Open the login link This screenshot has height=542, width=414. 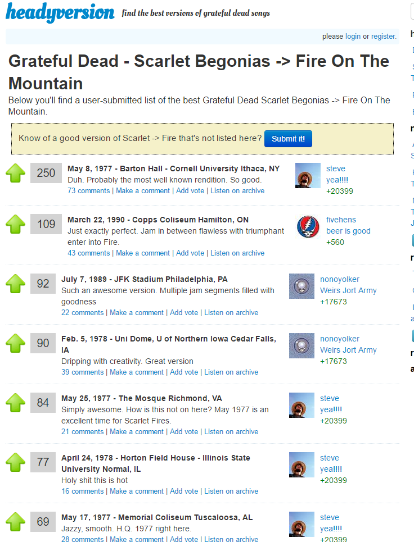[353, 37]
